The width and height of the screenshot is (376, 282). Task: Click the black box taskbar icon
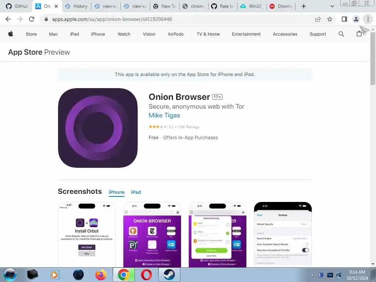[x=33, y=275]
